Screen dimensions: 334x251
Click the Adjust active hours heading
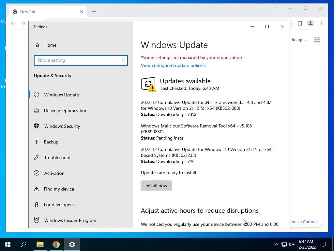(x=200, y=211)
